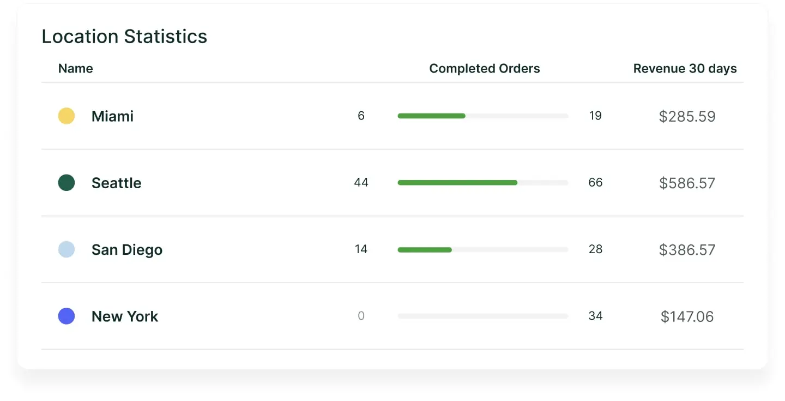Click Miami's completed orders progress bar
This screenshot has width=785, height=401.
pos(483,116)
